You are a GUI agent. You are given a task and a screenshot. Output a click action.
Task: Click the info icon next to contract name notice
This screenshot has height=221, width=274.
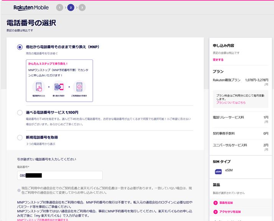pyautogui.click(x=19, y=190)
